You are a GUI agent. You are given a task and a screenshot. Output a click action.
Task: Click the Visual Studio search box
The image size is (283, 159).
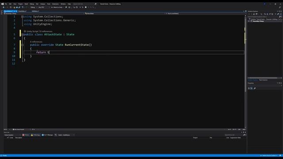coord(85,4)
